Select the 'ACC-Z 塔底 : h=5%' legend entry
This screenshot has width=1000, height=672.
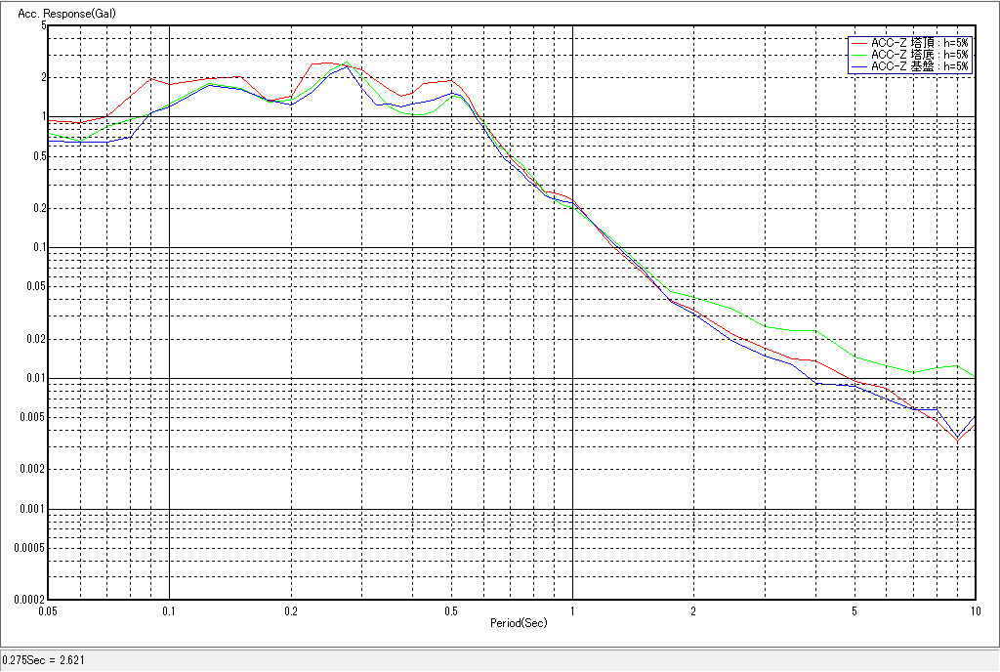click(919, 55)
